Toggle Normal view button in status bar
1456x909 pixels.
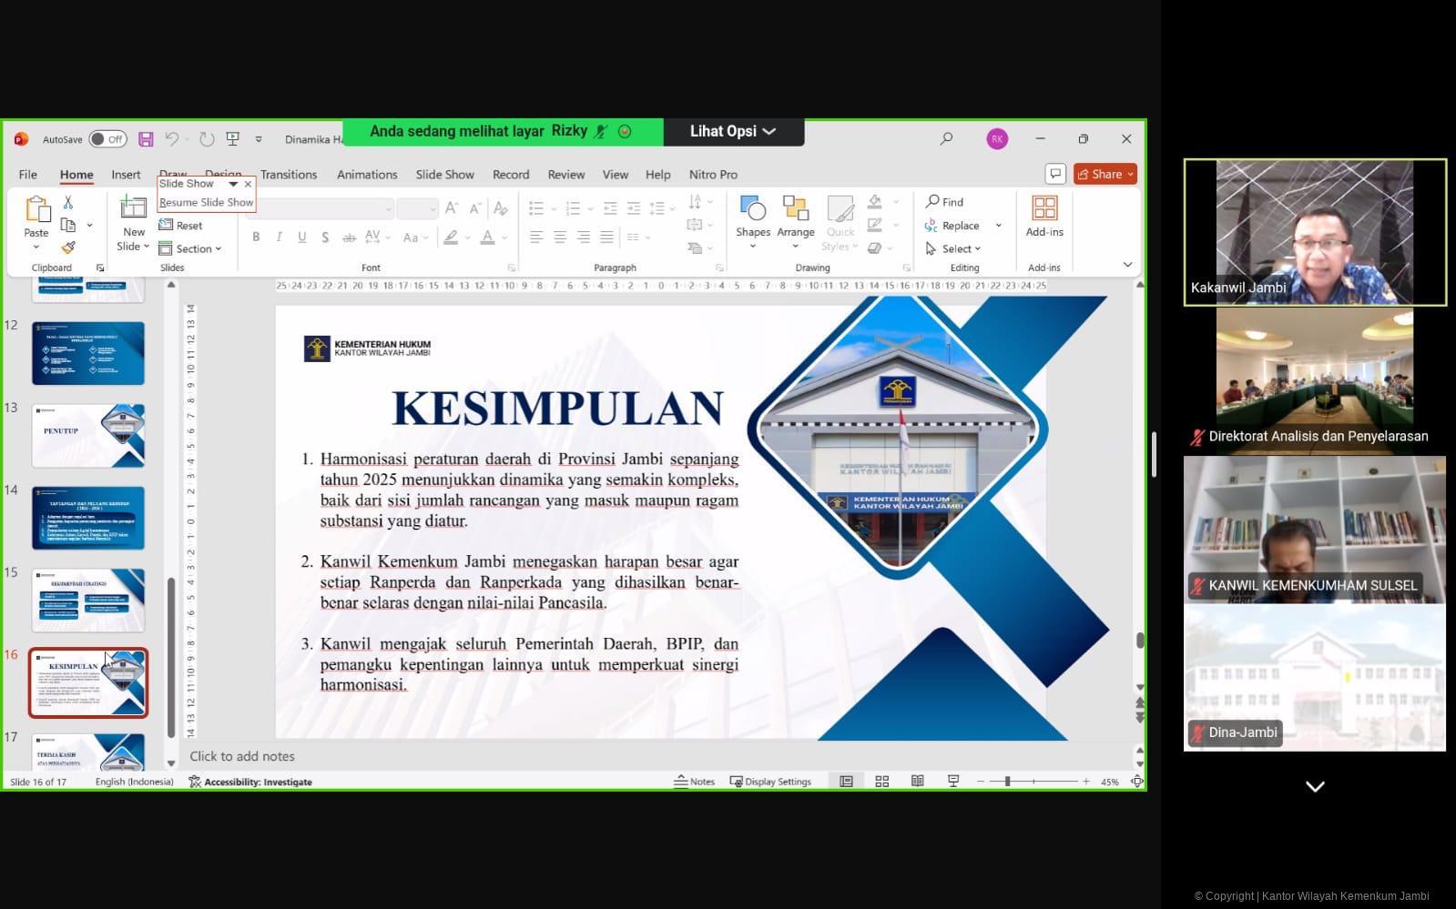pyautogui.click(x=846, y=782)
